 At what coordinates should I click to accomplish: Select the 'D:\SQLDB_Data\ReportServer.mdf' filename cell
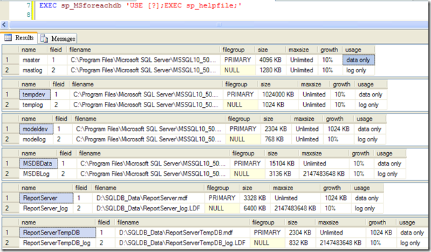click(x=149, y=198)
